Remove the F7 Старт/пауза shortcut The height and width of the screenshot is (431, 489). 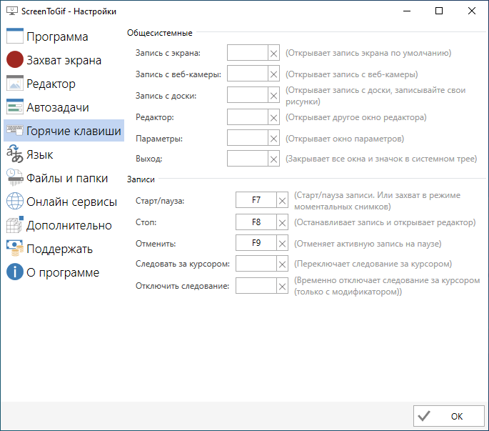coord(282,200)
